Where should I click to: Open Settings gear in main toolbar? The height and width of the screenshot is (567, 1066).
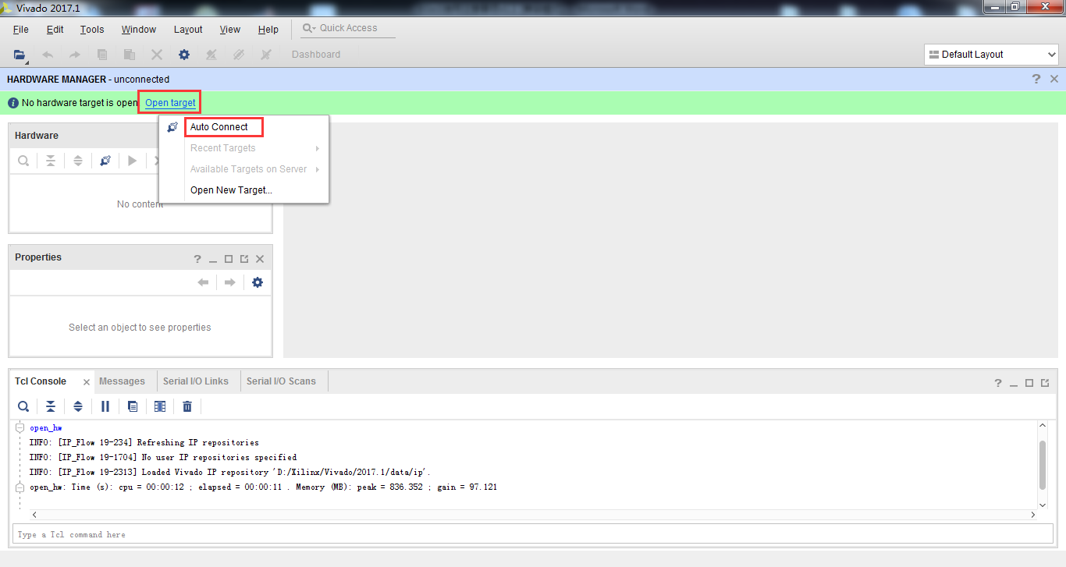184,55
